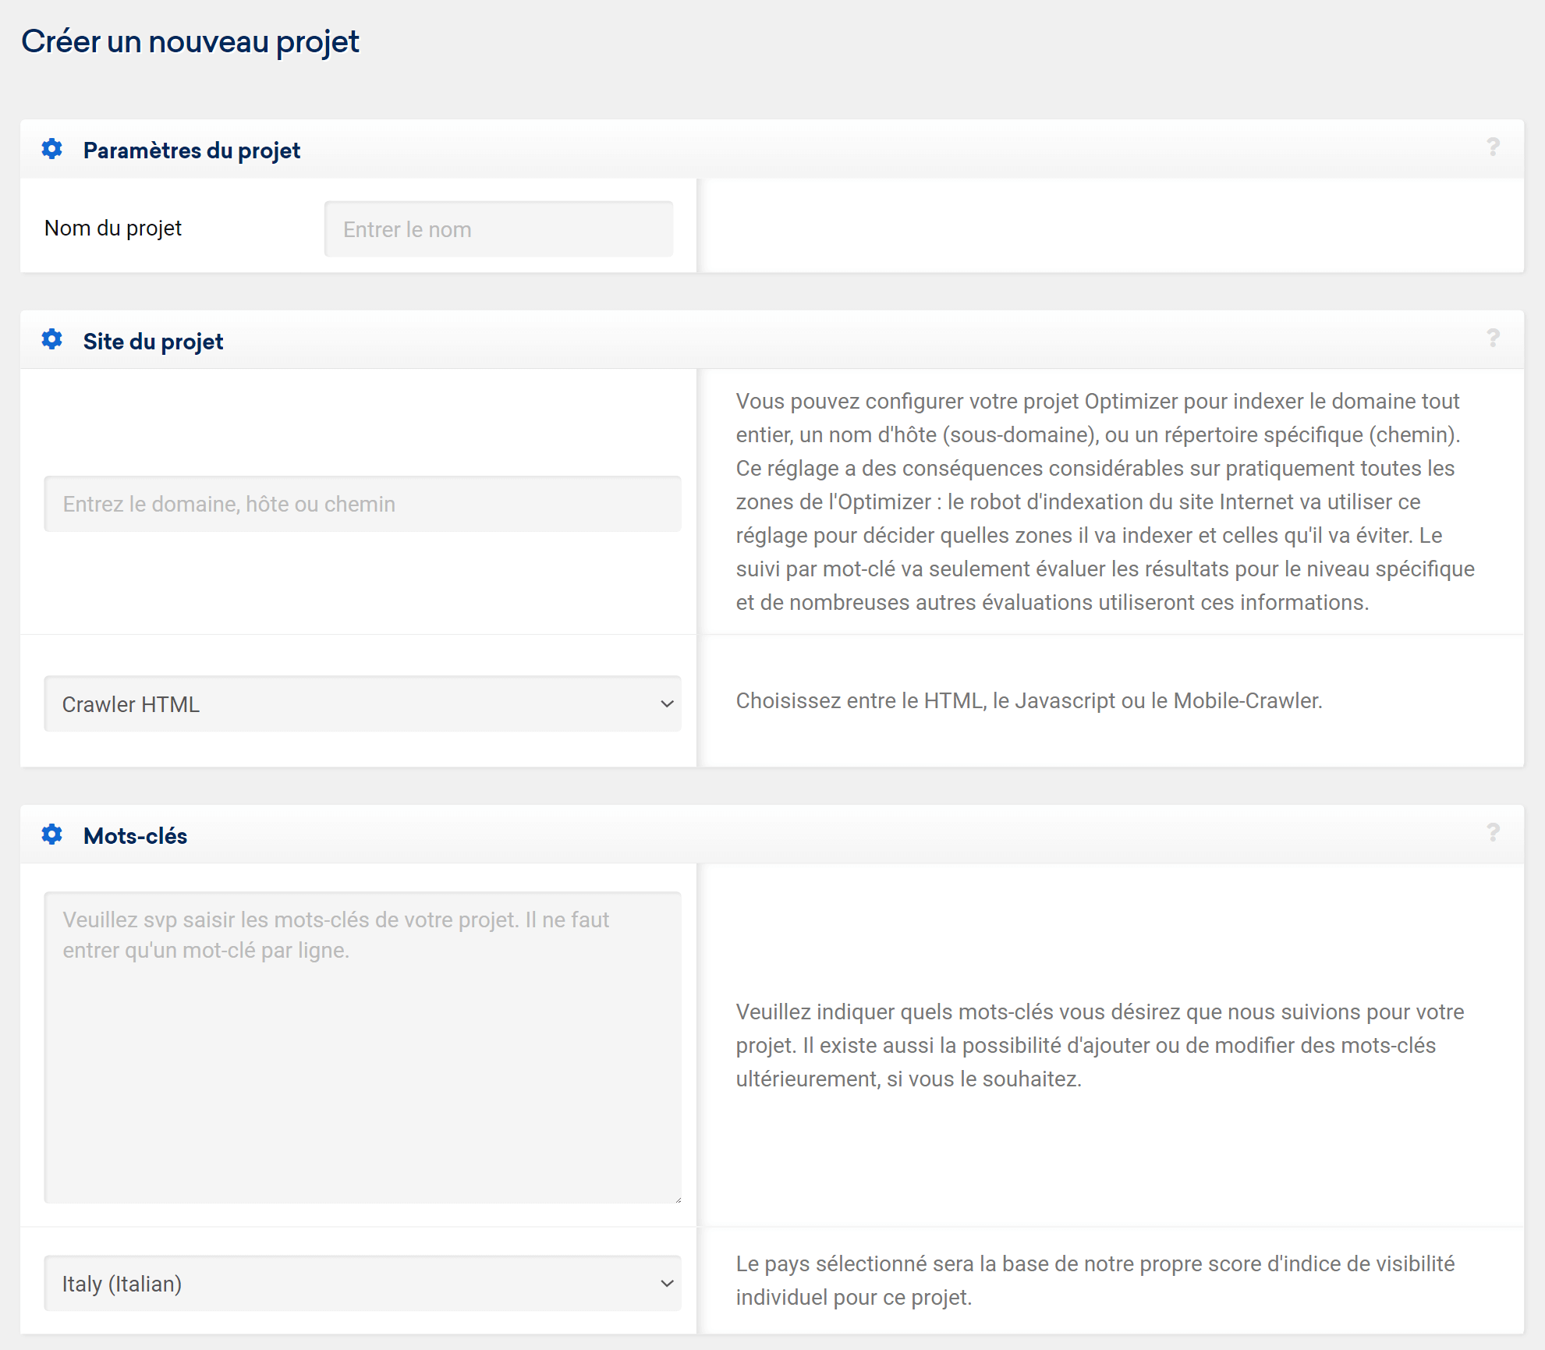Click the text 'Choisissez entre le HTML, le Javascript ou le Mobile-Crawler.'

[1029, 700]
